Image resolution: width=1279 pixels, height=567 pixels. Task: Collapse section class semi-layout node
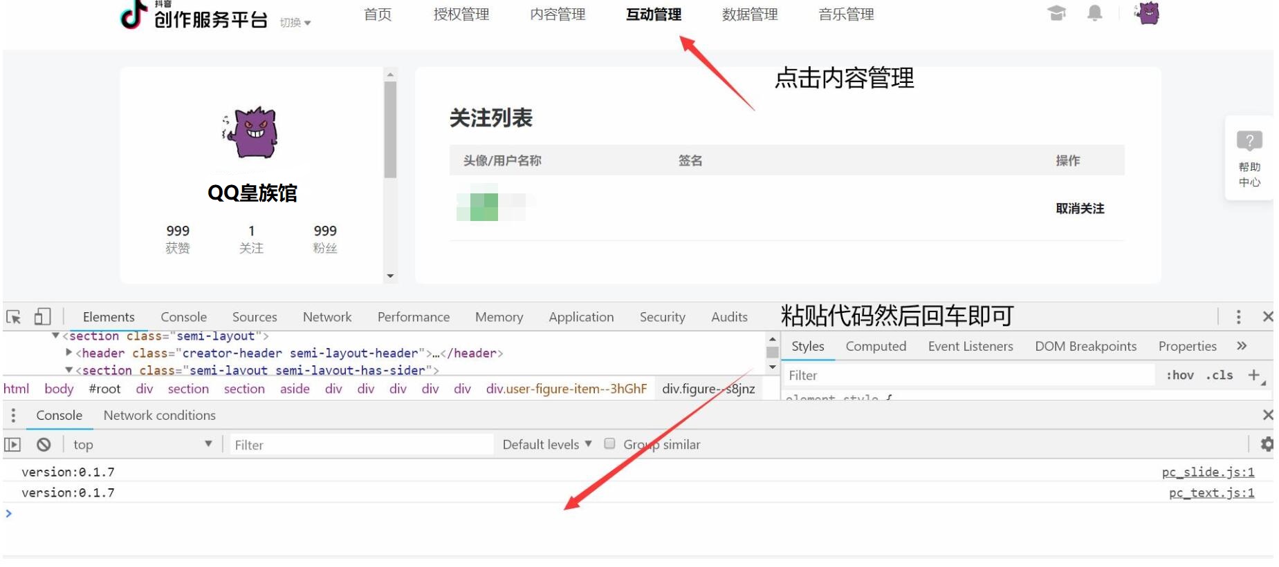[x=55, y=336]
